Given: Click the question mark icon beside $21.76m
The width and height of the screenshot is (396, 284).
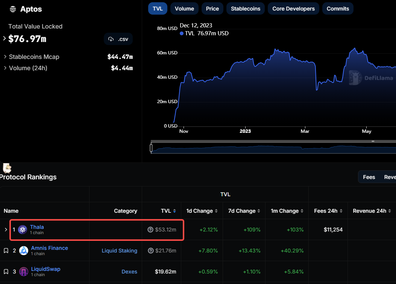Looking at the screenshot, I should (x=150, y=251).
